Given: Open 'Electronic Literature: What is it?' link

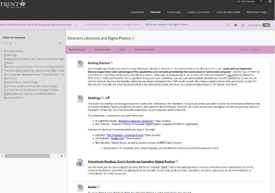Looking at the screenshot, I should 136,121.
